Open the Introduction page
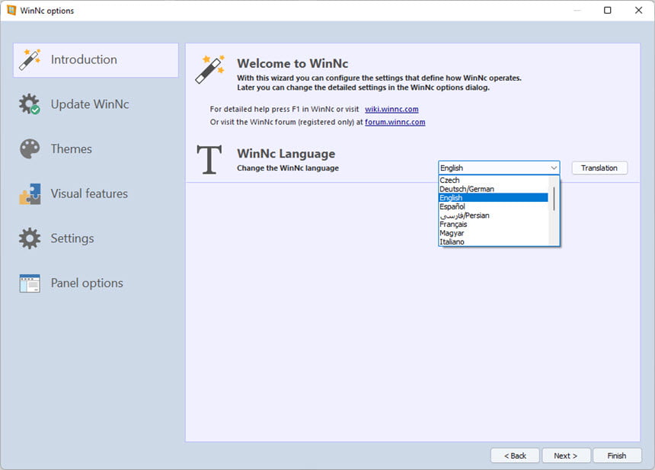This screenshot has width=655, height=470. point(96,59)
